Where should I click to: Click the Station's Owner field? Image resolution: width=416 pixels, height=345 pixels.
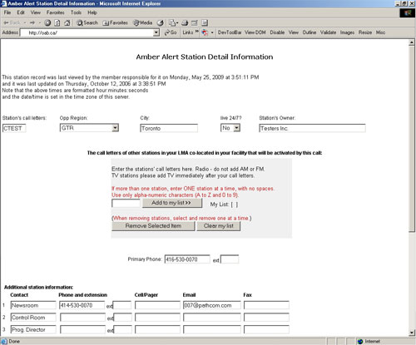pyautogui.click(x=312, y=128)
